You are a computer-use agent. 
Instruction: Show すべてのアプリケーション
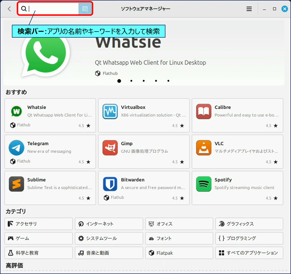(x=249, y=253)
